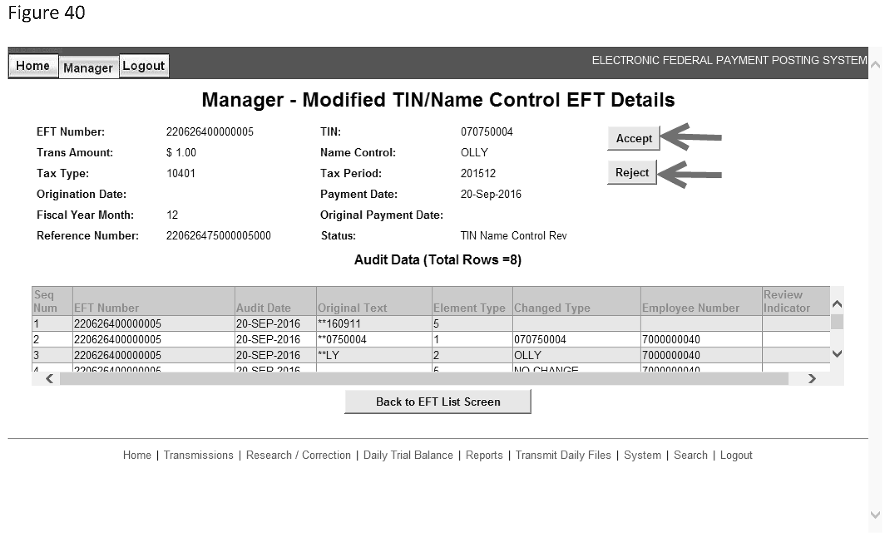Click the Accept button
This screenshot has width=890, height=540.
633,138
